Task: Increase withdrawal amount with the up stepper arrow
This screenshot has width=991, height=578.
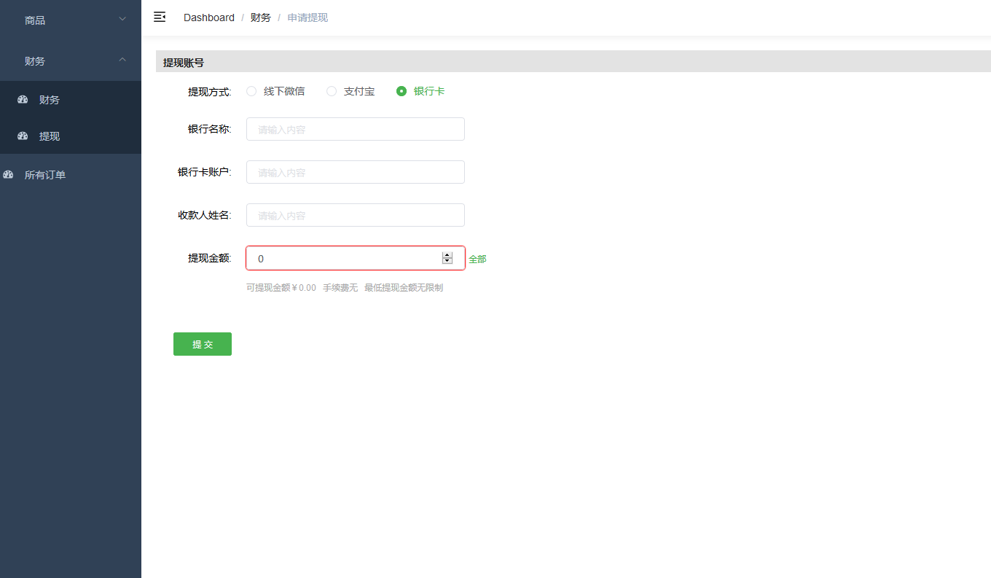Action: [x=447, y=254]
